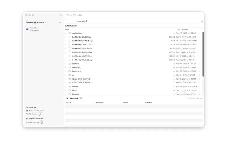Click the DellMonitorSdk-WED.log file icon

tap(70, 60)
